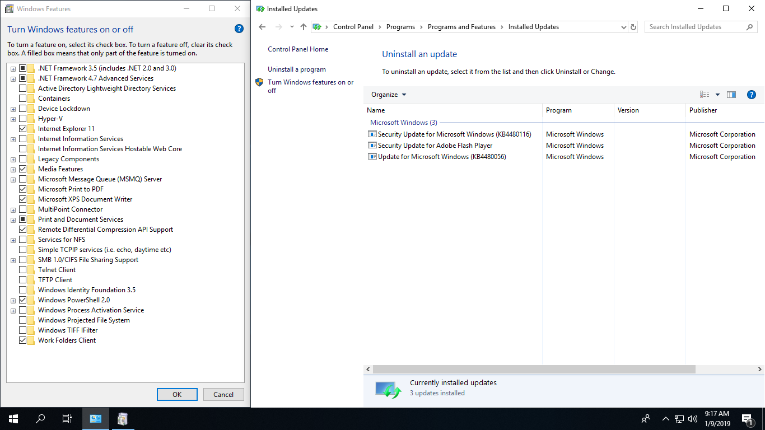Click OK in Windows Features
This screenshot has height=430, width=765.
pos(177,394)
